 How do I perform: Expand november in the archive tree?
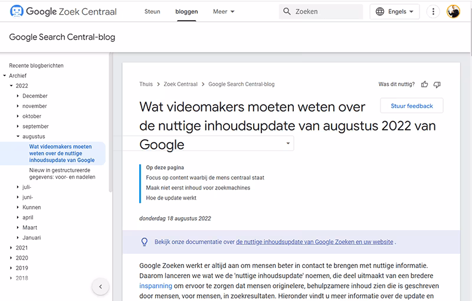pos(18,106)
